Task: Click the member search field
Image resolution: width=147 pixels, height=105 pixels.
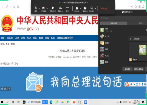Action: point(123,18)
